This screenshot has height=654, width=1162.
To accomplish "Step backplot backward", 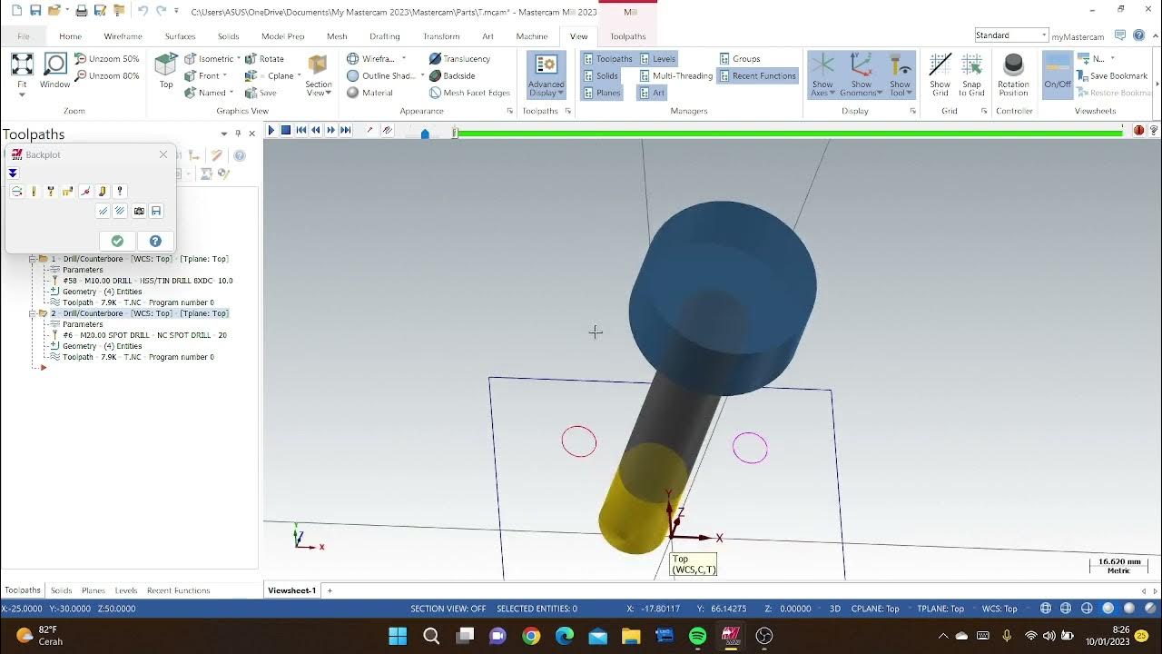I will tap(315, 131).
